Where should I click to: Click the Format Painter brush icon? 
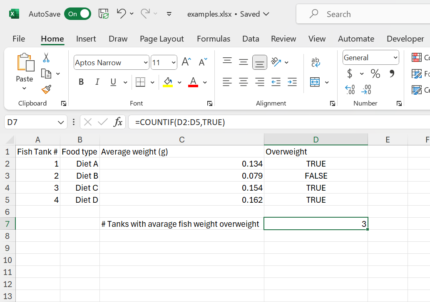(x=46, y=89)
